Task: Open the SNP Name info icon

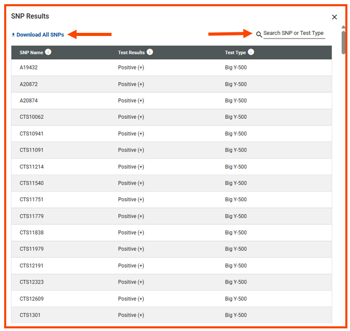Action: [x=48, y=52]
